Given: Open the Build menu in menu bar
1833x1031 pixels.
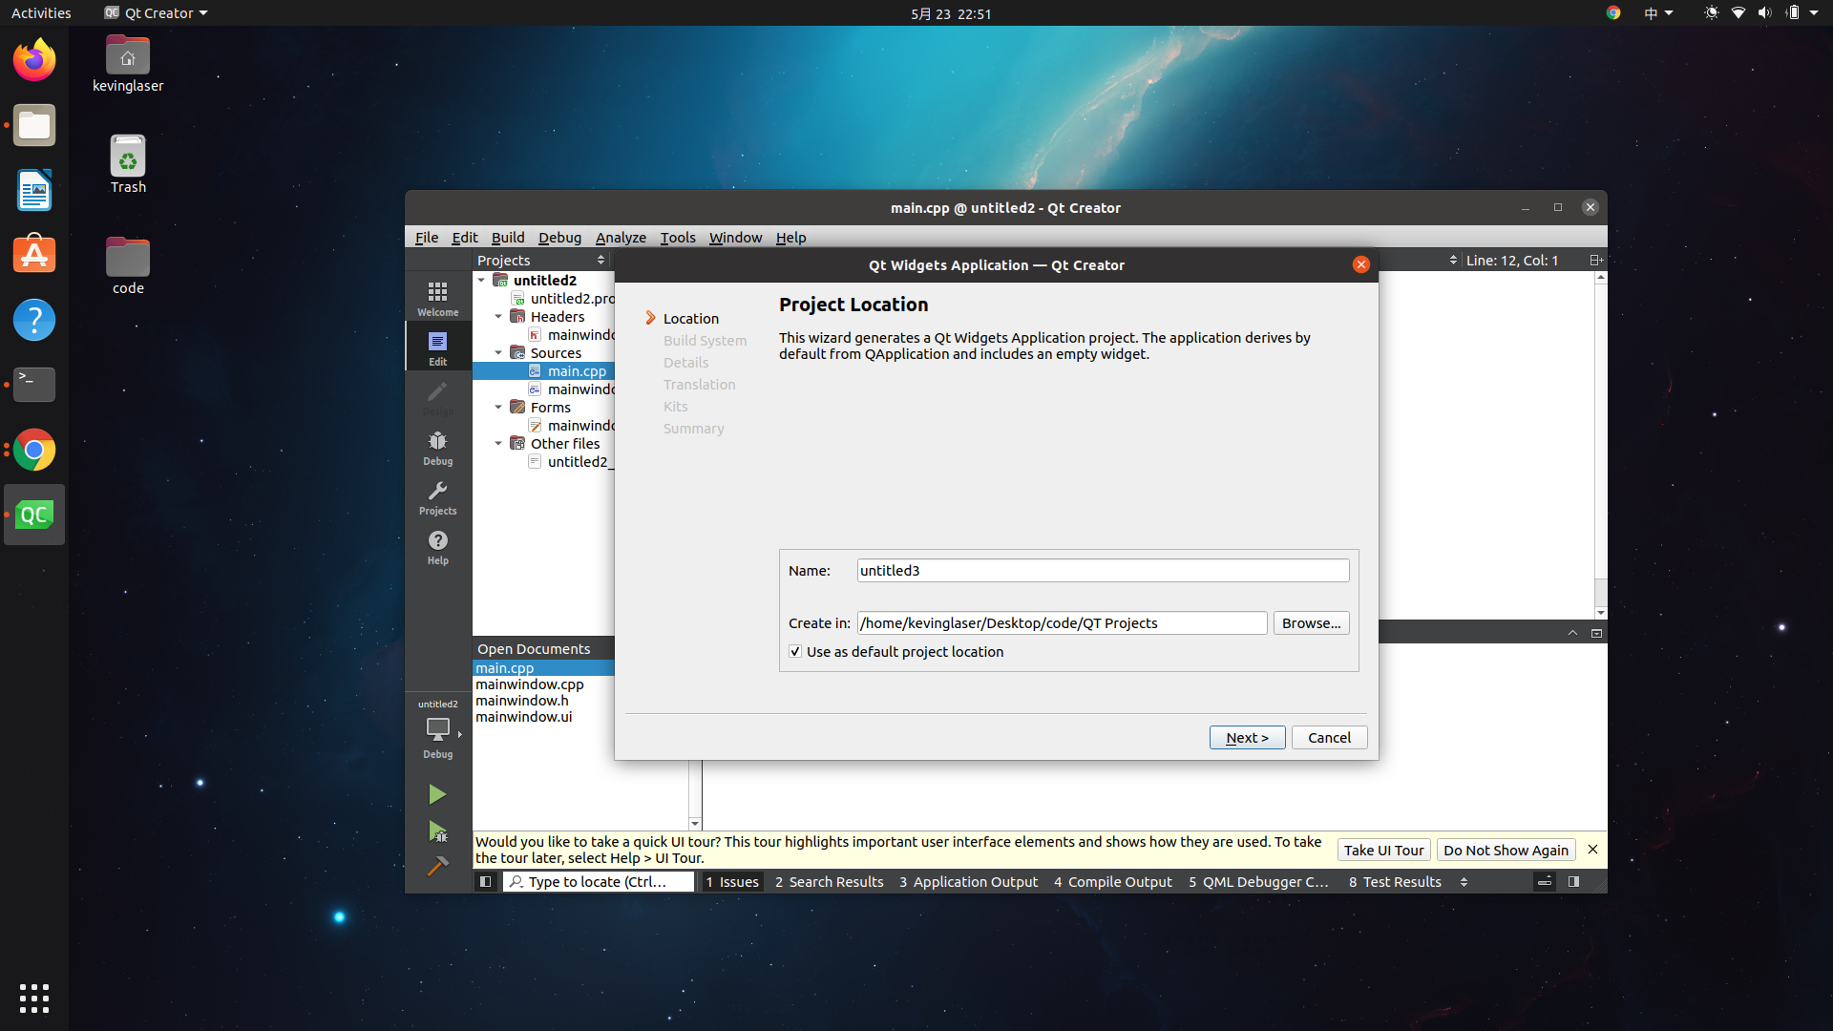Looking at the screenshot, I should [x=506, y=237].
